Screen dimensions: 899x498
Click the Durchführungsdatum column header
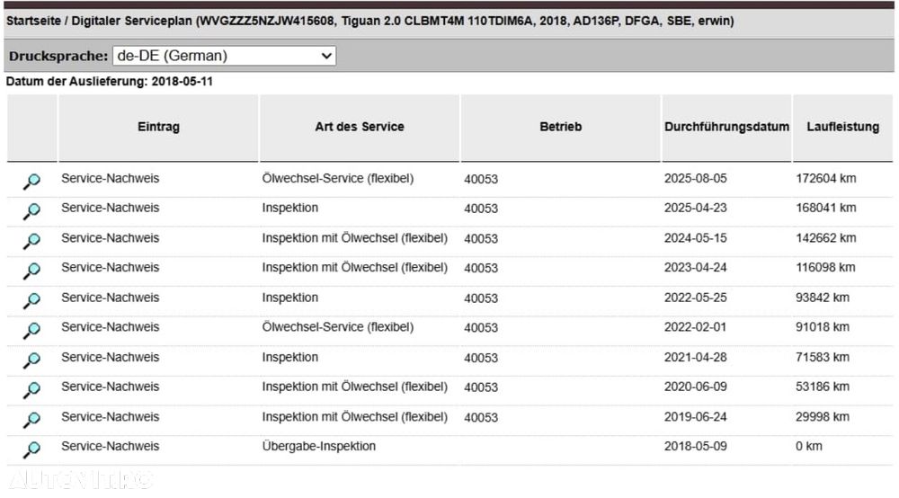click(x=726, y=127)
